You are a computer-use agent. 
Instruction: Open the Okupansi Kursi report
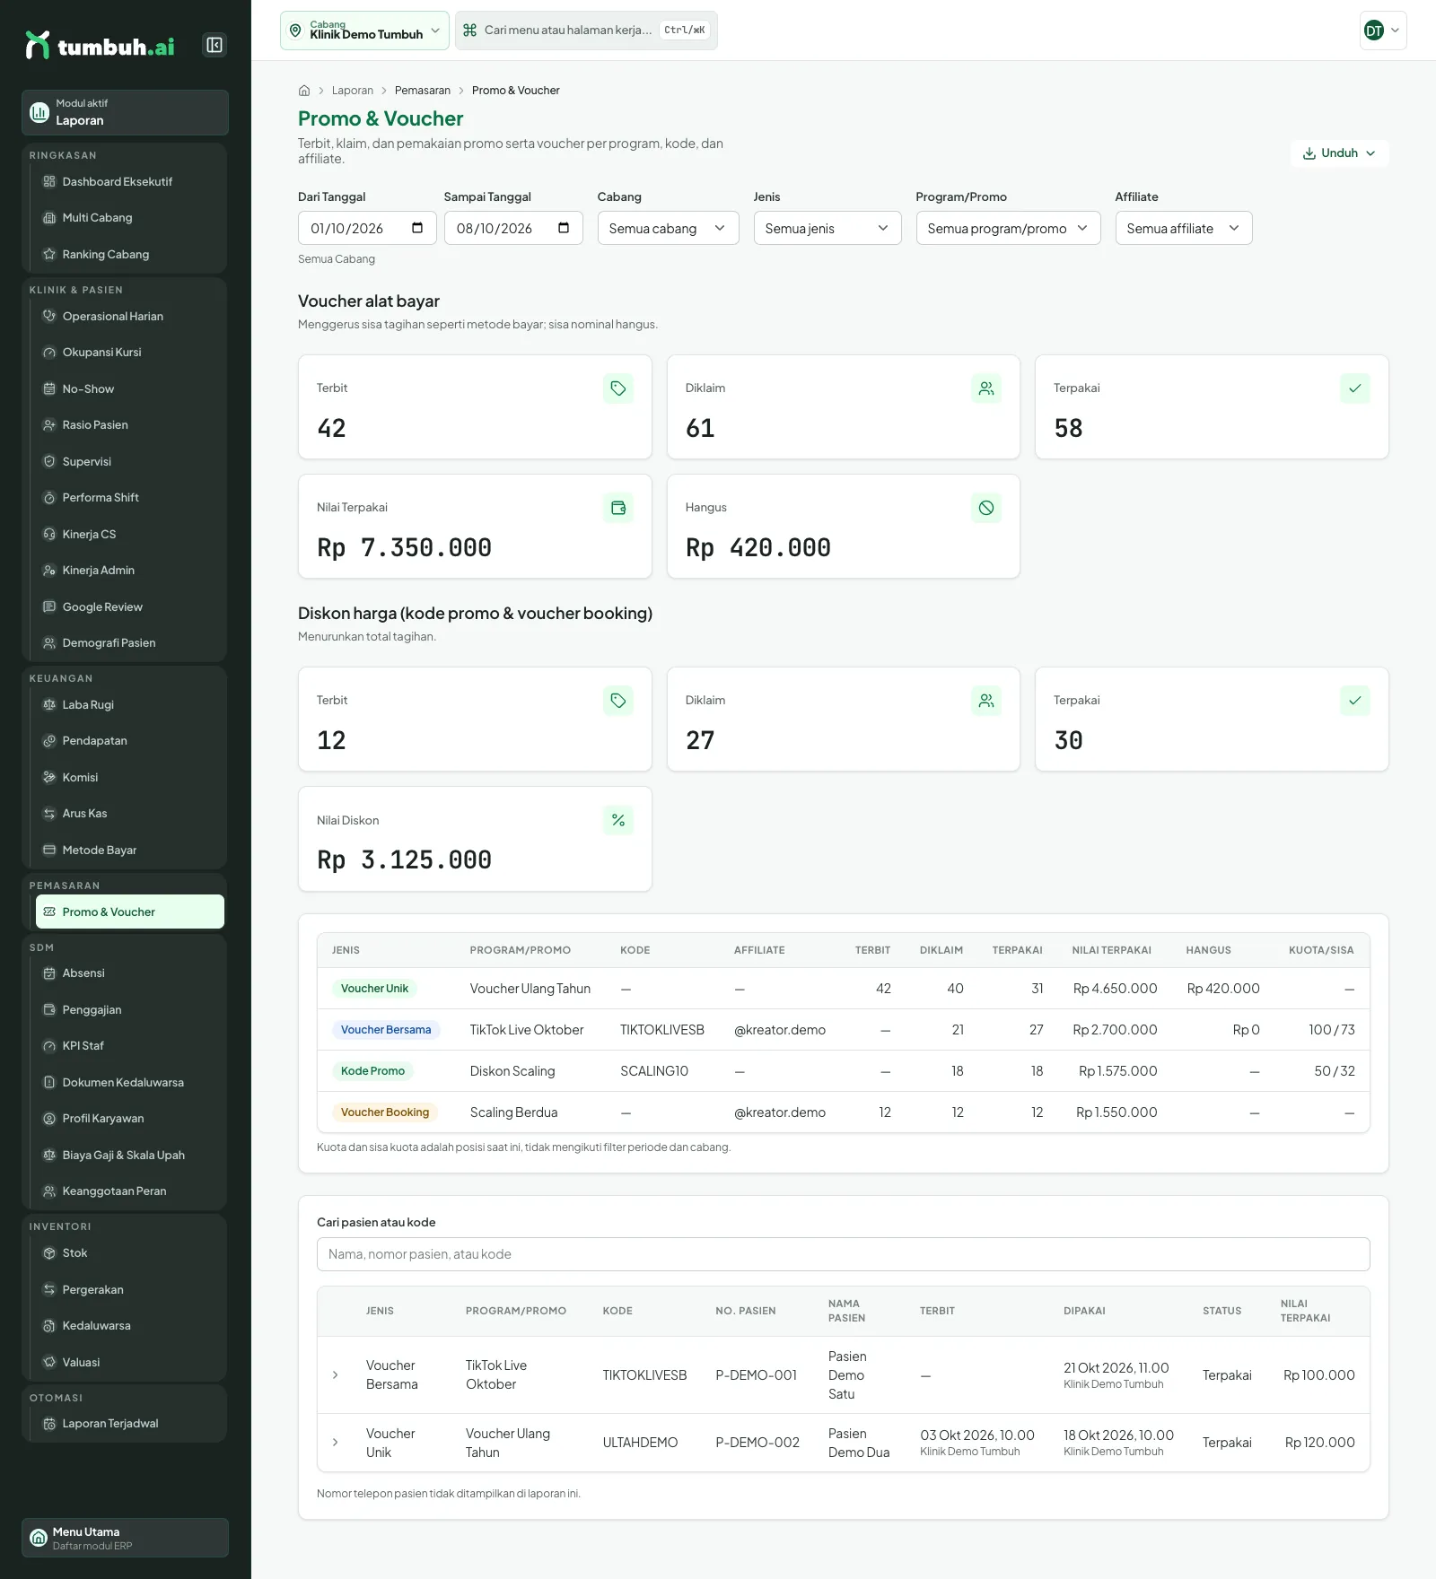[129, 353]
